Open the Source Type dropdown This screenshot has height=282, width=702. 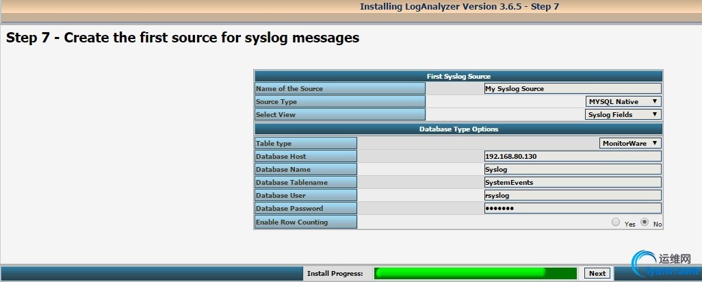tap(623, 101)
